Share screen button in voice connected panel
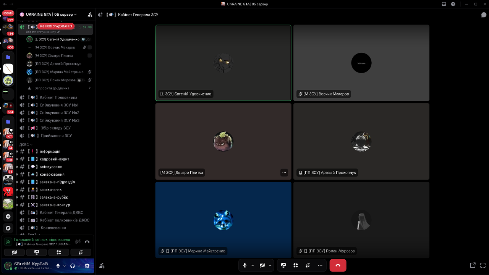This screenshot has width=489, height=275. pyautogui.click(x=37, y=252)
